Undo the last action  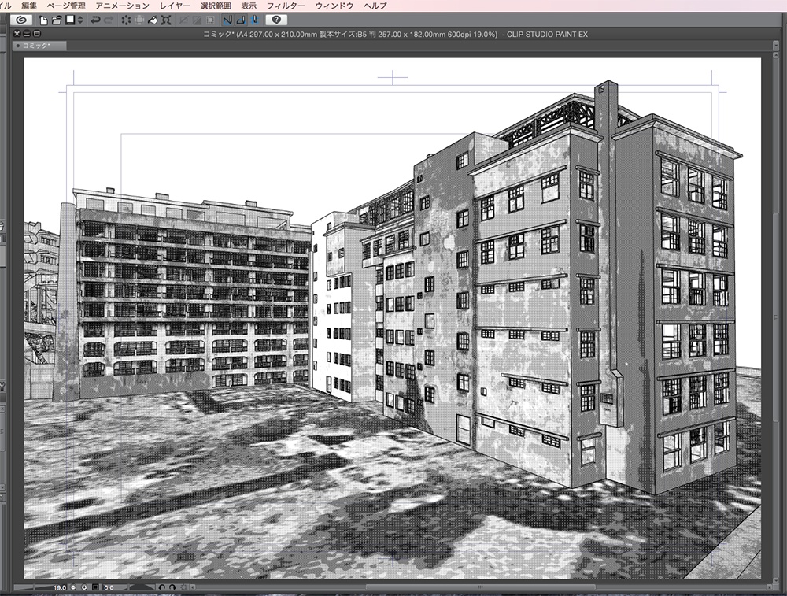point(95,20)
